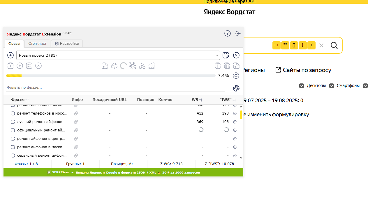Screen dimensions: 368x207
Task: Click link icon for 'официальный ремонт' row
Action: pyautogui.click(x=76, y=130)
